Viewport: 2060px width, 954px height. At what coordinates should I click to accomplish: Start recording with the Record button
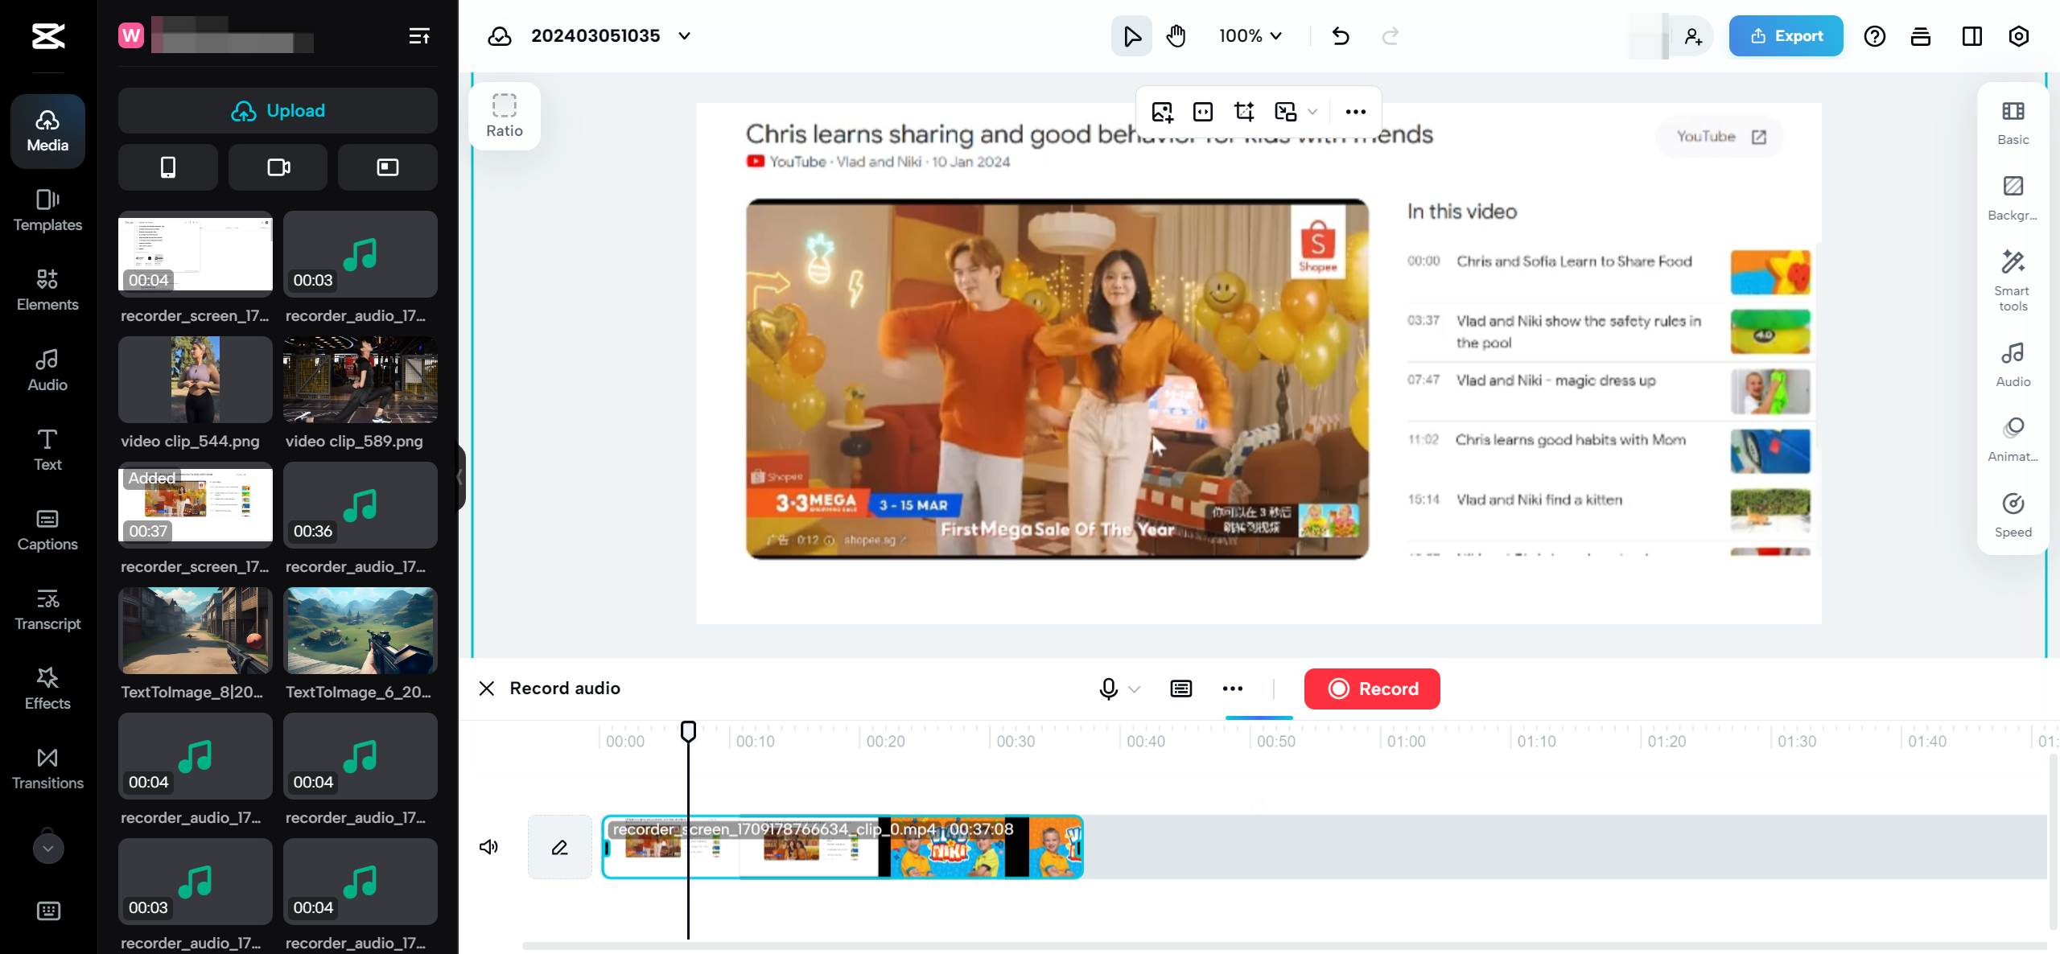[x=1371, y=689]
